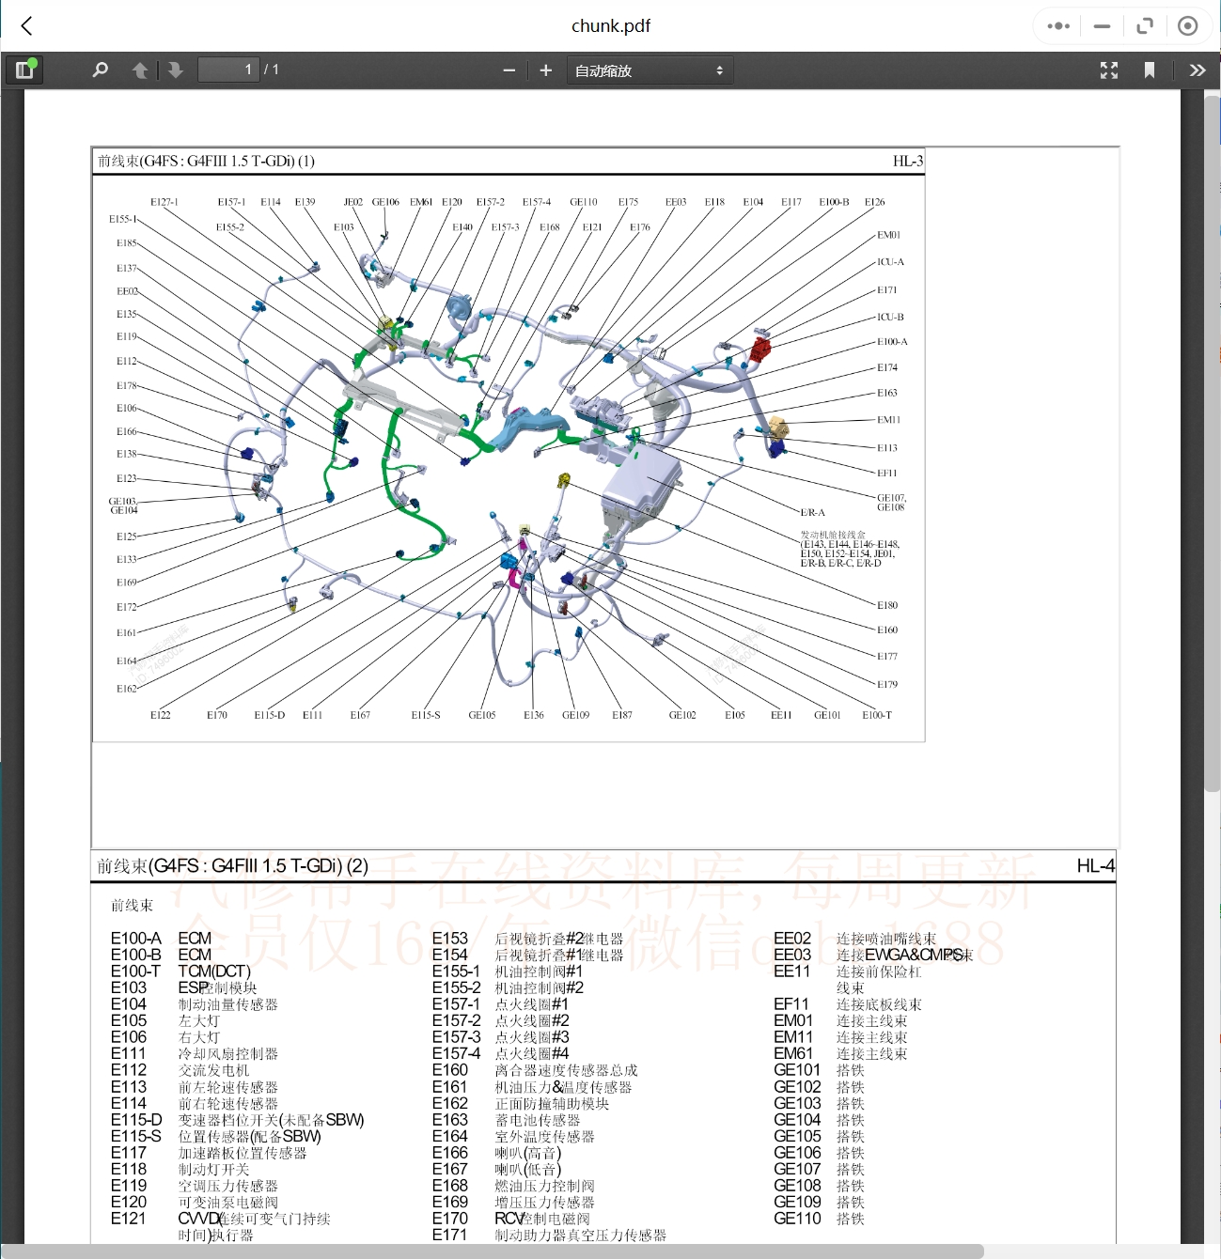The width and height of the screenshot is (1221, 1259).
Task: Go to the next page
Action: (176, 70)
